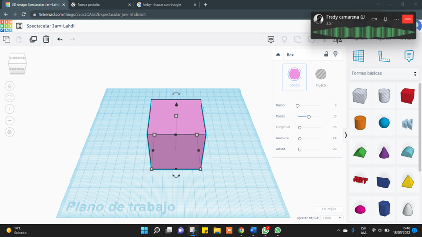
Task: Open File Explorer from the taskbar
Action: pyautogui.click(x=217, y=230)
